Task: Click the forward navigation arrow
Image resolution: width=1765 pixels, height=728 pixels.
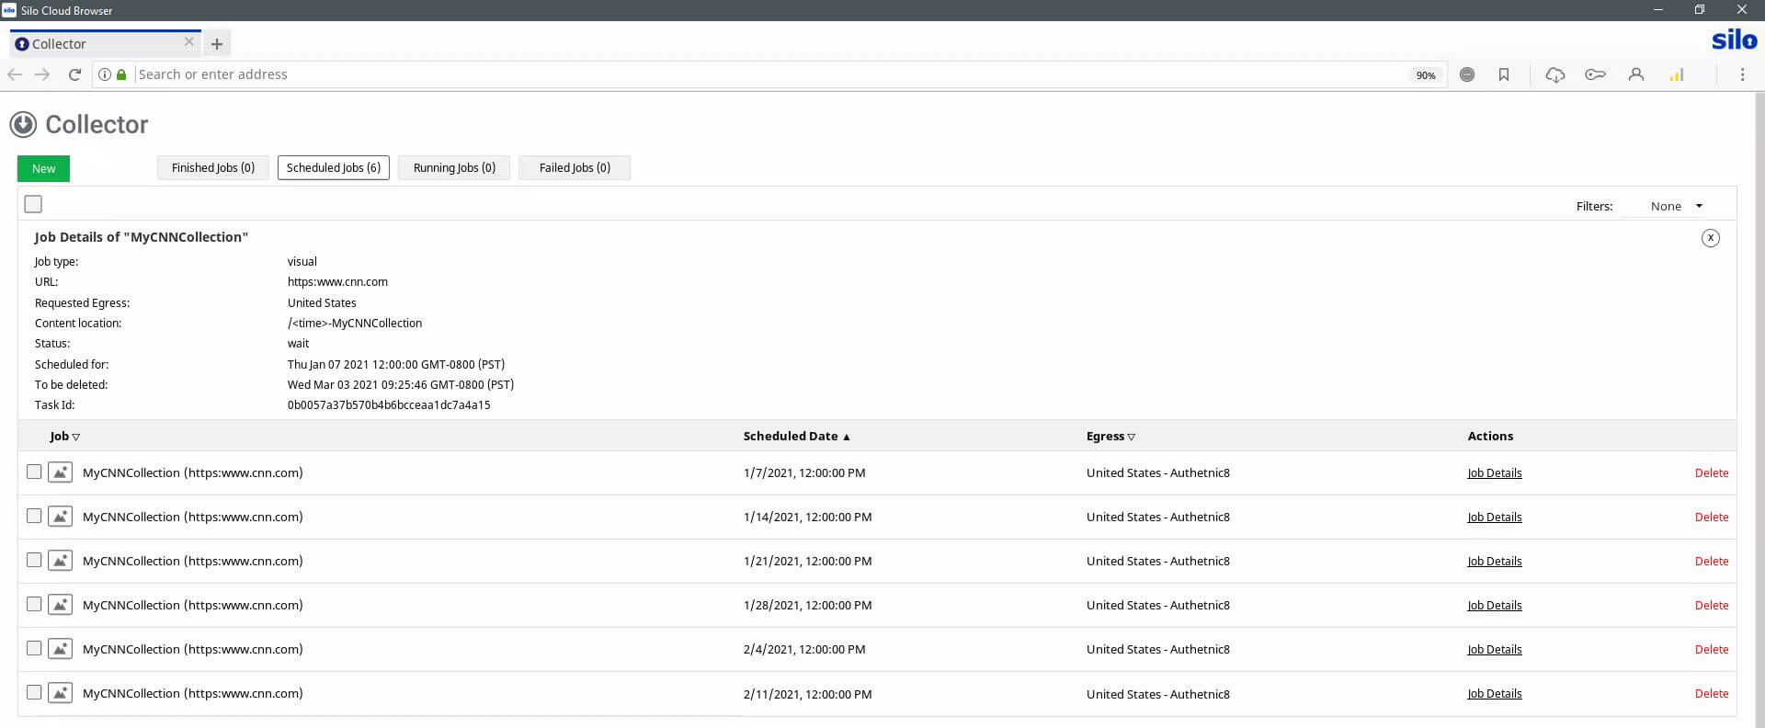Action: coord(42,74)
